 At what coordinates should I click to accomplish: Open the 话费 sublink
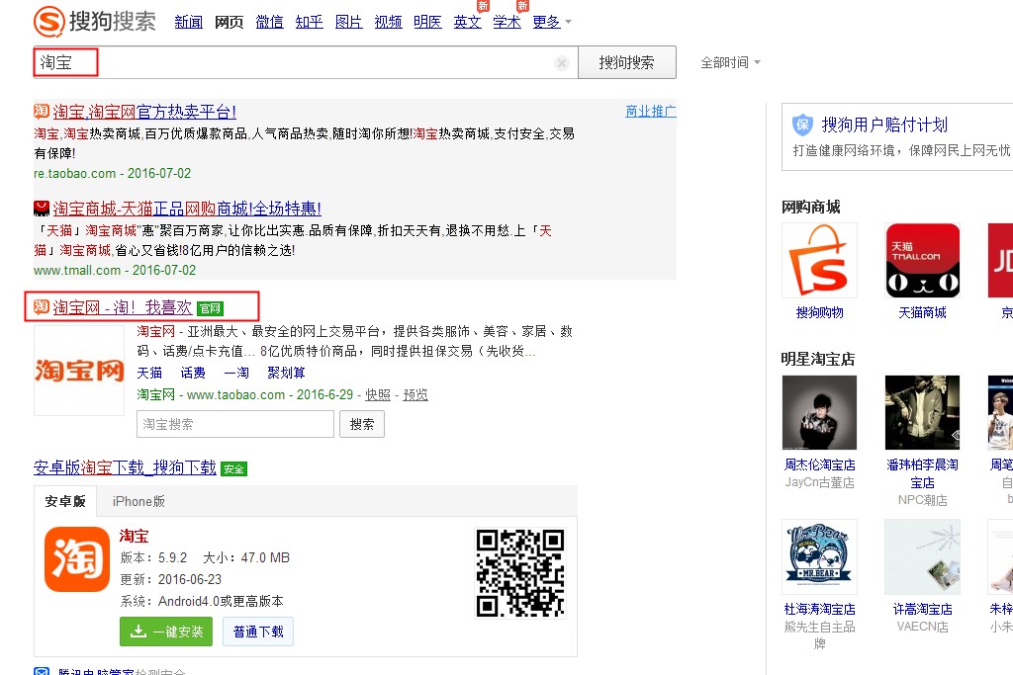pyautogui.click(x=193, y=373)
